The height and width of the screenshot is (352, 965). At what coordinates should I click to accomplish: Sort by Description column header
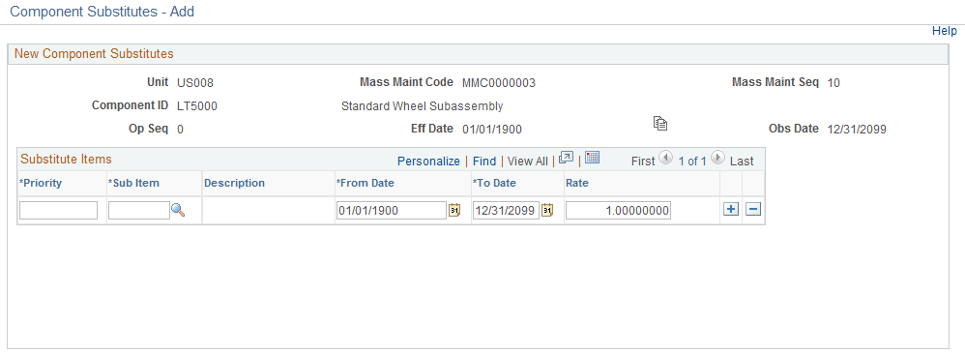click(234, 183)
